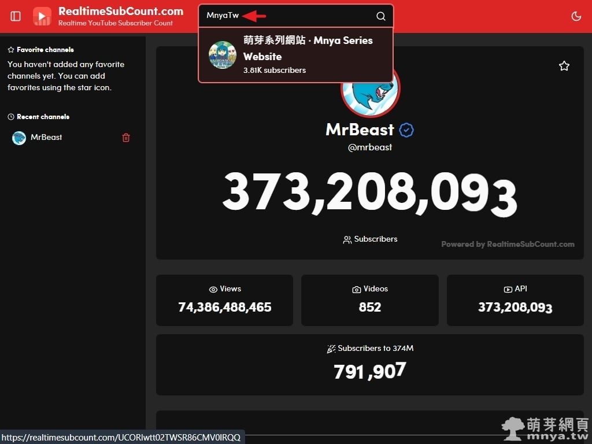Click the search magnifier icon

click(381, 16)
